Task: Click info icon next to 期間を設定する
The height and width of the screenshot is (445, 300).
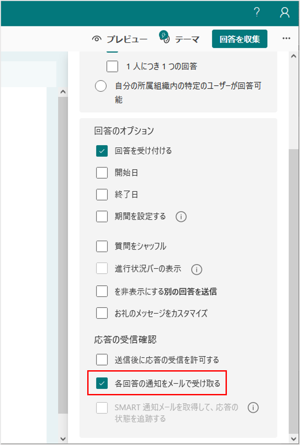Action: tap(181, 217)
